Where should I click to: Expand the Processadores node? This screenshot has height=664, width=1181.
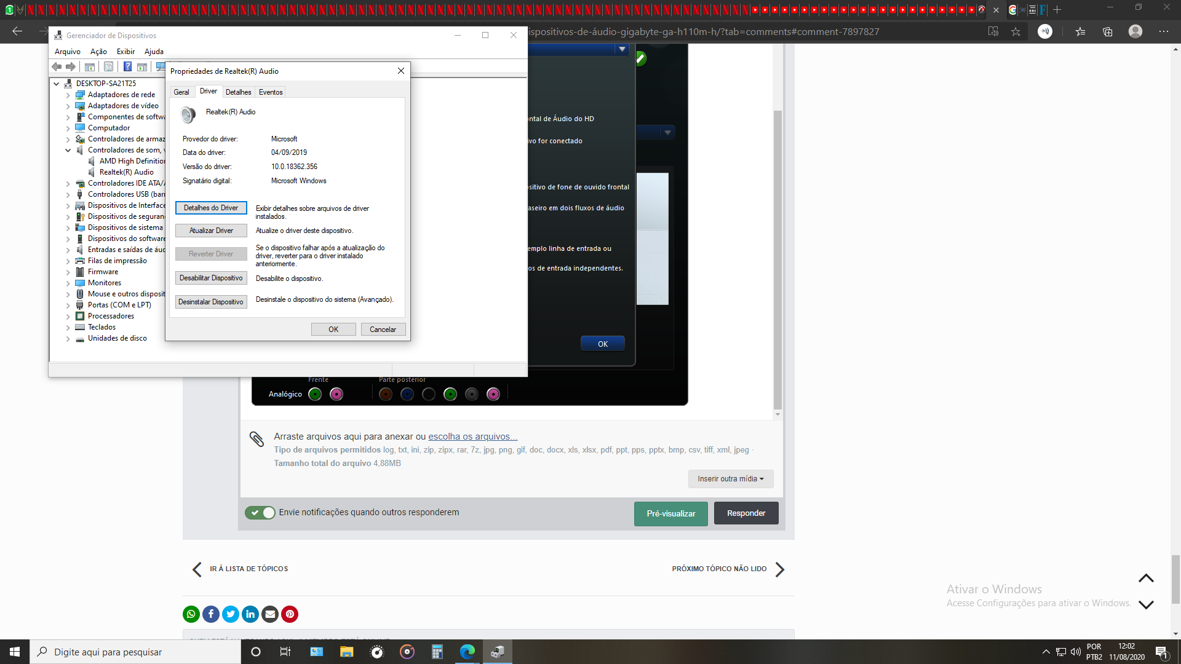point(68,316)
